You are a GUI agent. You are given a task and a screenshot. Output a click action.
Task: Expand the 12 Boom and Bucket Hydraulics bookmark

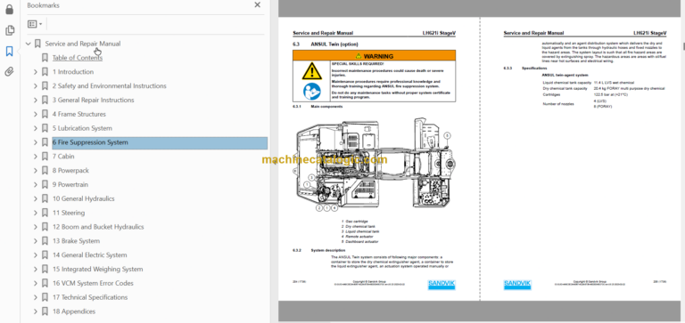point(36,227)
